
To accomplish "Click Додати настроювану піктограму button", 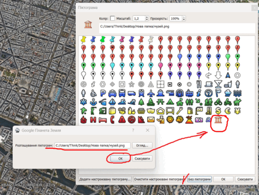I will pos(105,179).
